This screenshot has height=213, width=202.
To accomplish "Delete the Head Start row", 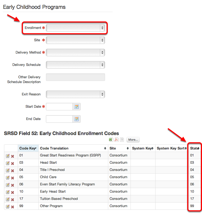I will 13,163.
